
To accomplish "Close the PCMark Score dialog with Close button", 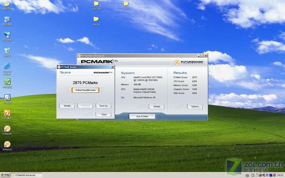I will tap(104, 114).
